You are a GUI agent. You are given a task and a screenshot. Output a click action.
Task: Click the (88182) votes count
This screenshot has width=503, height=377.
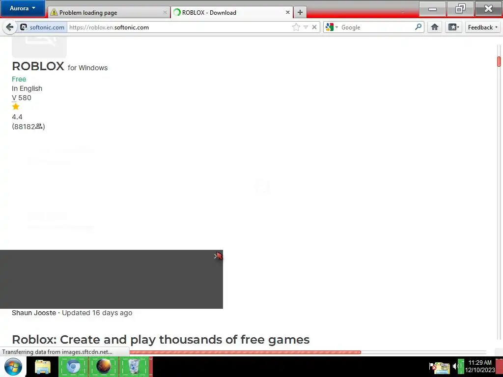(28, 127)
